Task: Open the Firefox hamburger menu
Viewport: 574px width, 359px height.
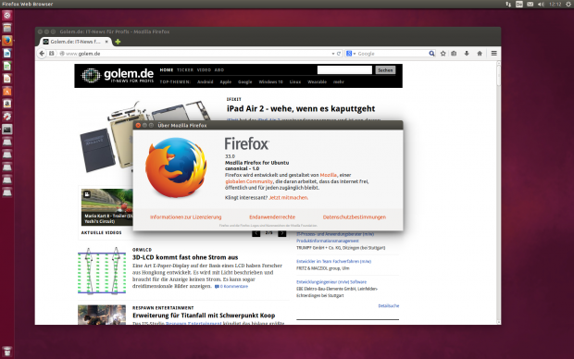Action: [493, 54]
